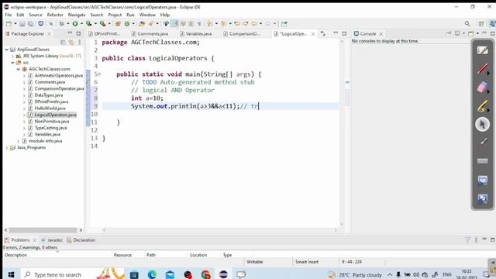
Task: Click the whiteboard screen icon in annotation palette
Action: point(482,181)
